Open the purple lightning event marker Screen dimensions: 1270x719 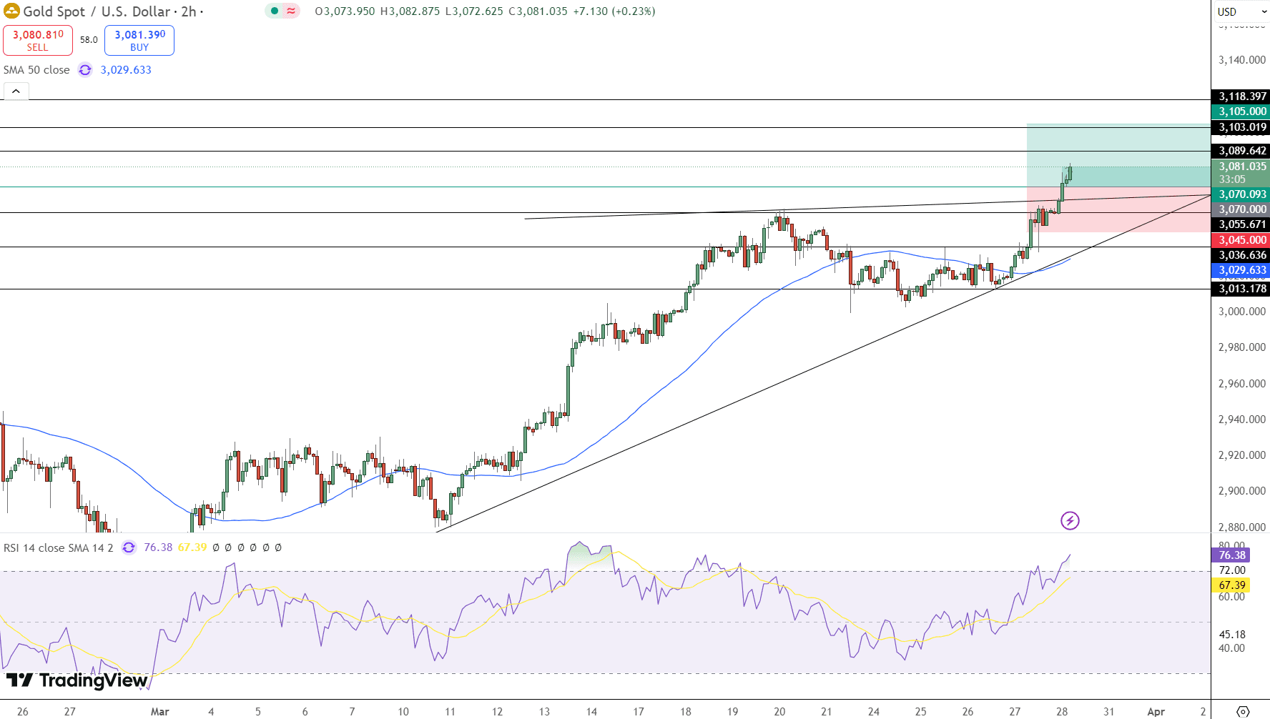(1070, 520)
